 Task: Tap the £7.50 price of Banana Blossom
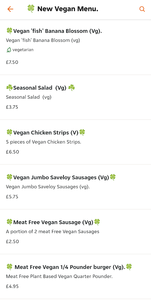coord(12,62)
